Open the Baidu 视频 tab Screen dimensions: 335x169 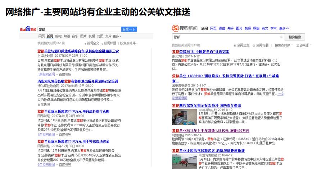point(92,36)
